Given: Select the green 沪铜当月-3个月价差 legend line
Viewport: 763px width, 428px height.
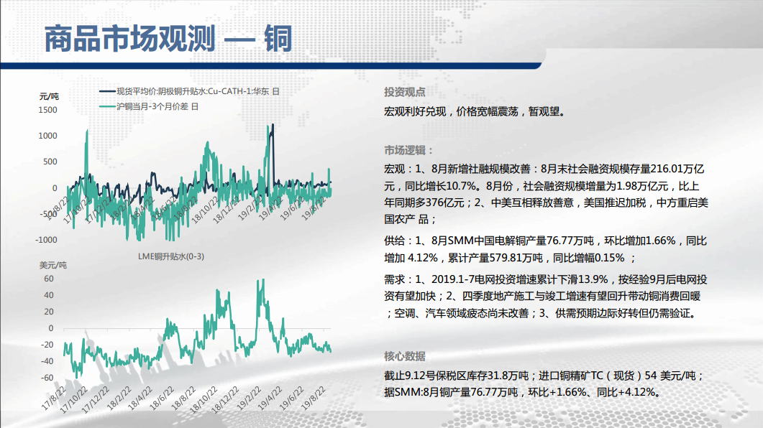Looking at the screenshot, I should click(106, 106).
